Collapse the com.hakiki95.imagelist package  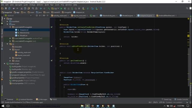click(x=10, y=27)
